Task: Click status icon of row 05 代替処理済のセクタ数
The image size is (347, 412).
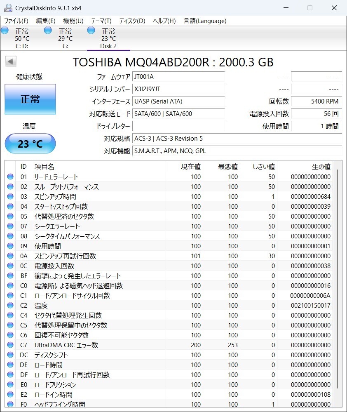Action: 10,216
